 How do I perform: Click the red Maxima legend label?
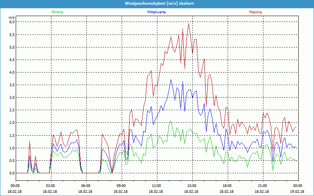point(256,12)
